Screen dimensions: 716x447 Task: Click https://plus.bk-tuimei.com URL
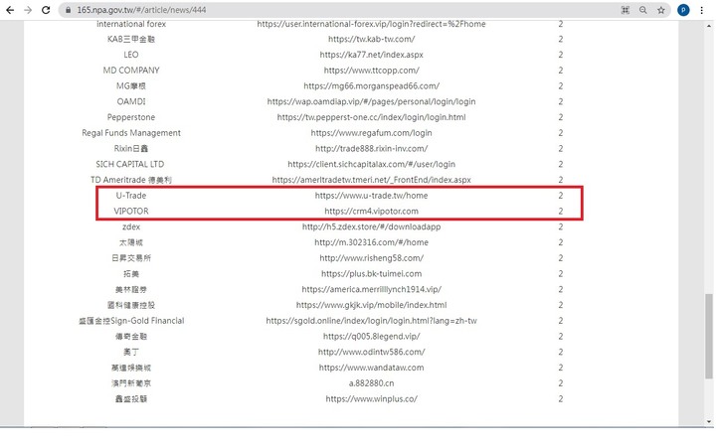click(371, 274)
